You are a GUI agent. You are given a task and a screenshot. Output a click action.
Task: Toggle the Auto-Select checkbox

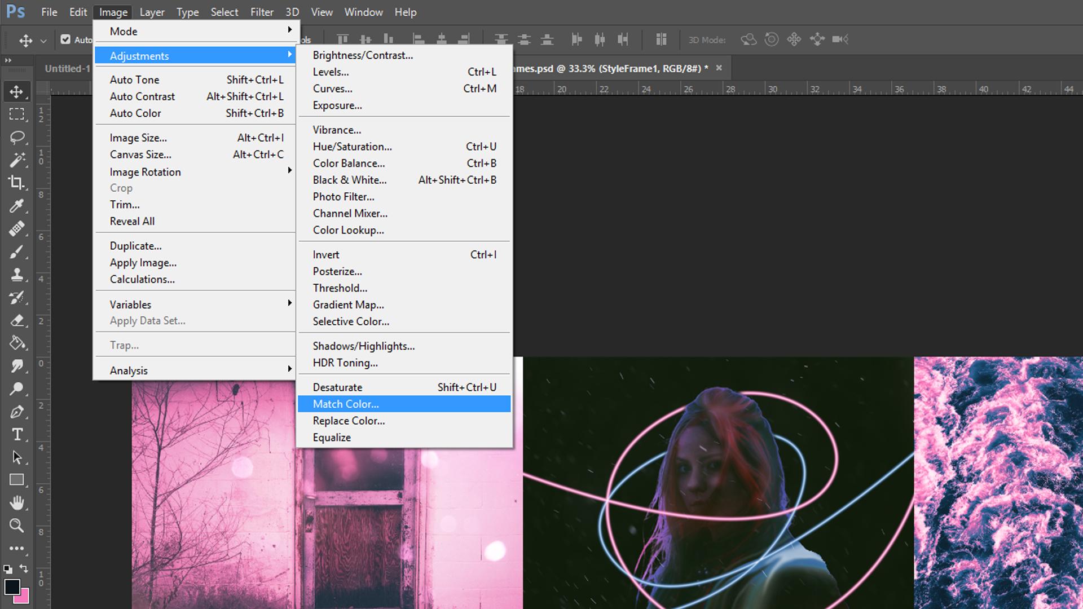pyautogui.click(x=65, y=39)
